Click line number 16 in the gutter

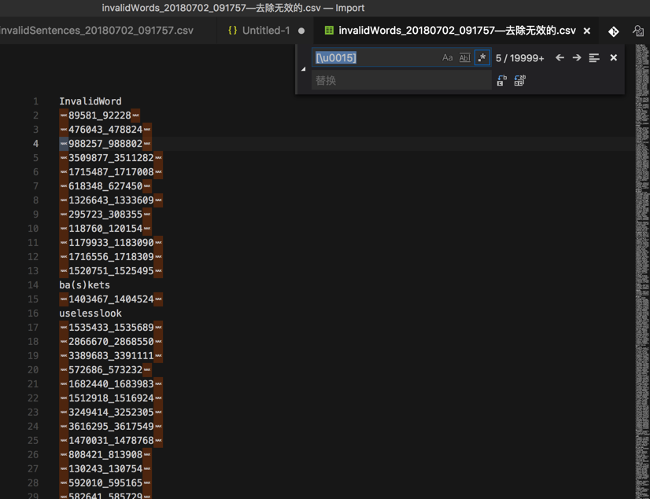click(33, 313)
